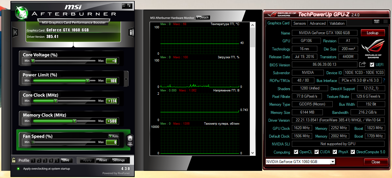Screen dimensions: 392x178
Task: Switch to the Graphics Card tab
Action: click(279, 23)
